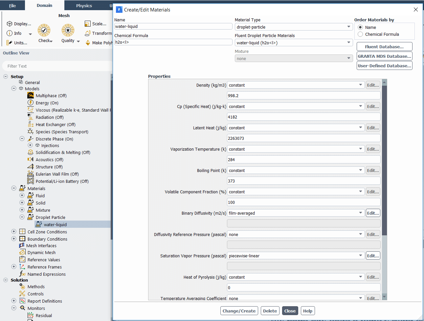Screen dimensions: 424x321
Task: Click the Display mesh icon
Action: (x=10, y=24)
